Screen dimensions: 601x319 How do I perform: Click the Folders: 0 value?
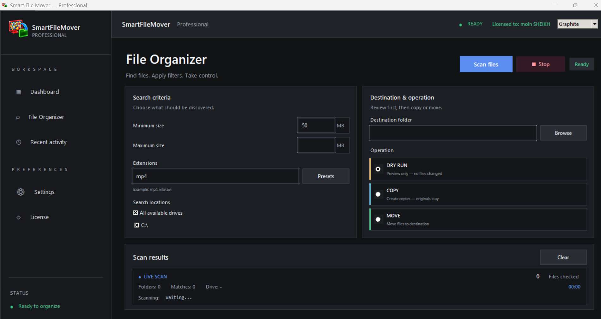149,287
